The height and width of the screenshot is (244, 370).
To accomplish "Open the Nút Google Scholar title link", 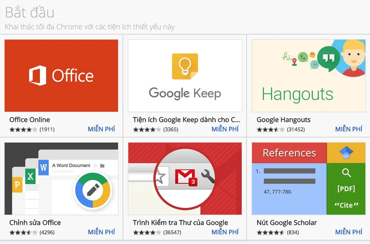I will coord(286,223).
